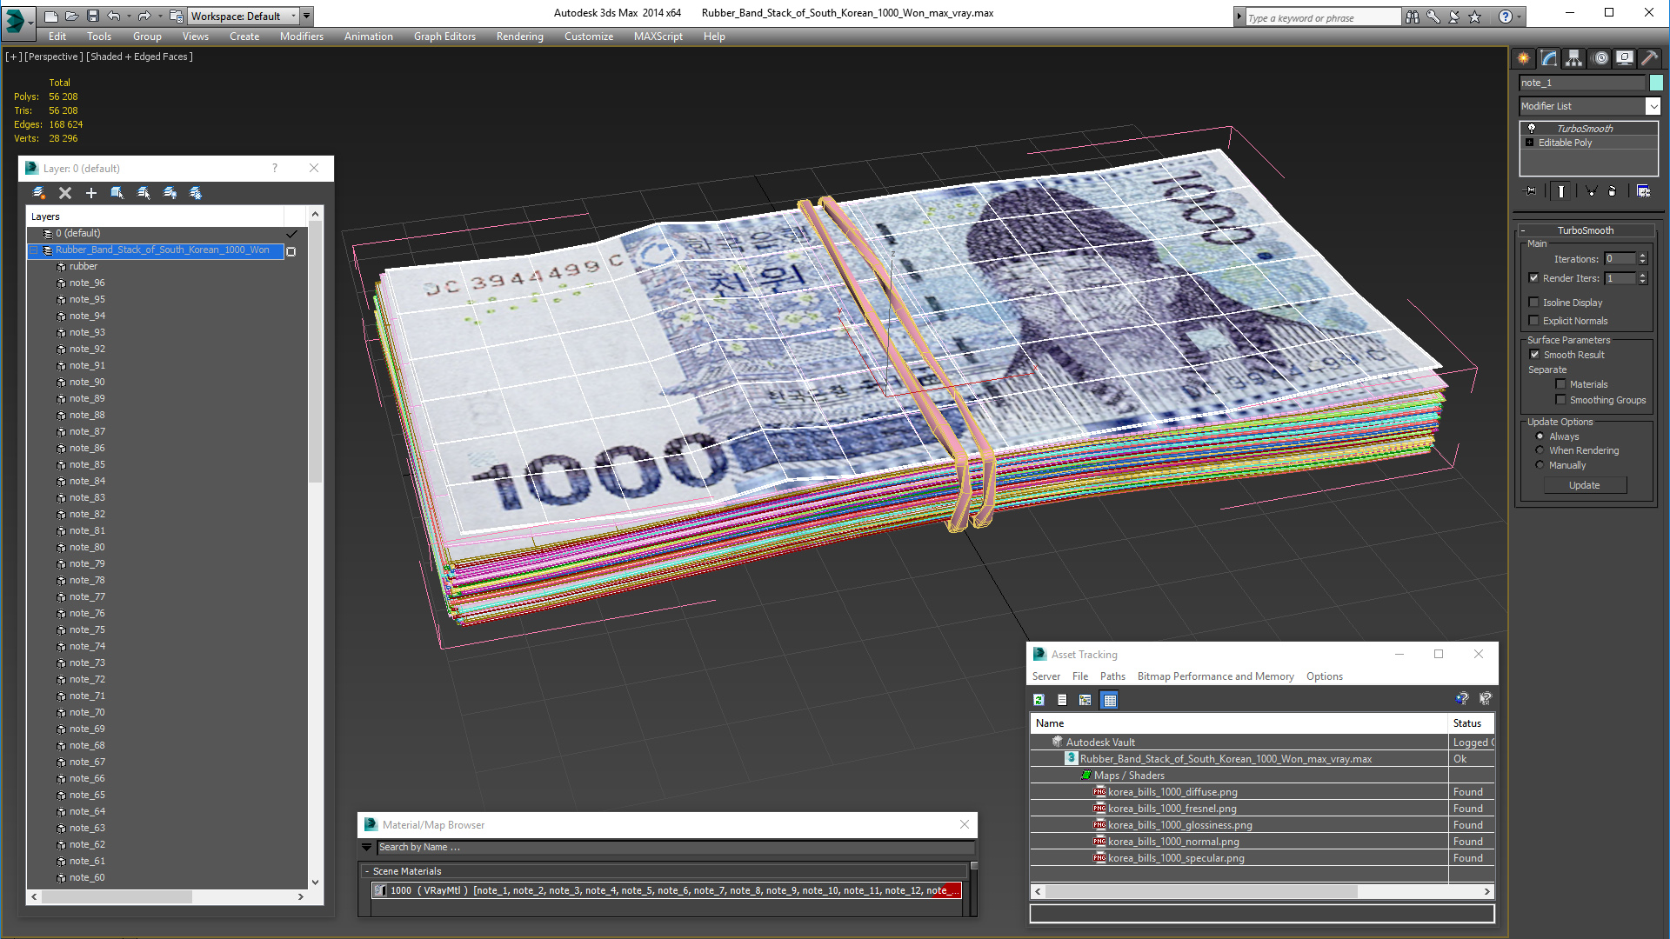Open the Display command panel tab
The image size is (1670, 939).
point(1625,58)
